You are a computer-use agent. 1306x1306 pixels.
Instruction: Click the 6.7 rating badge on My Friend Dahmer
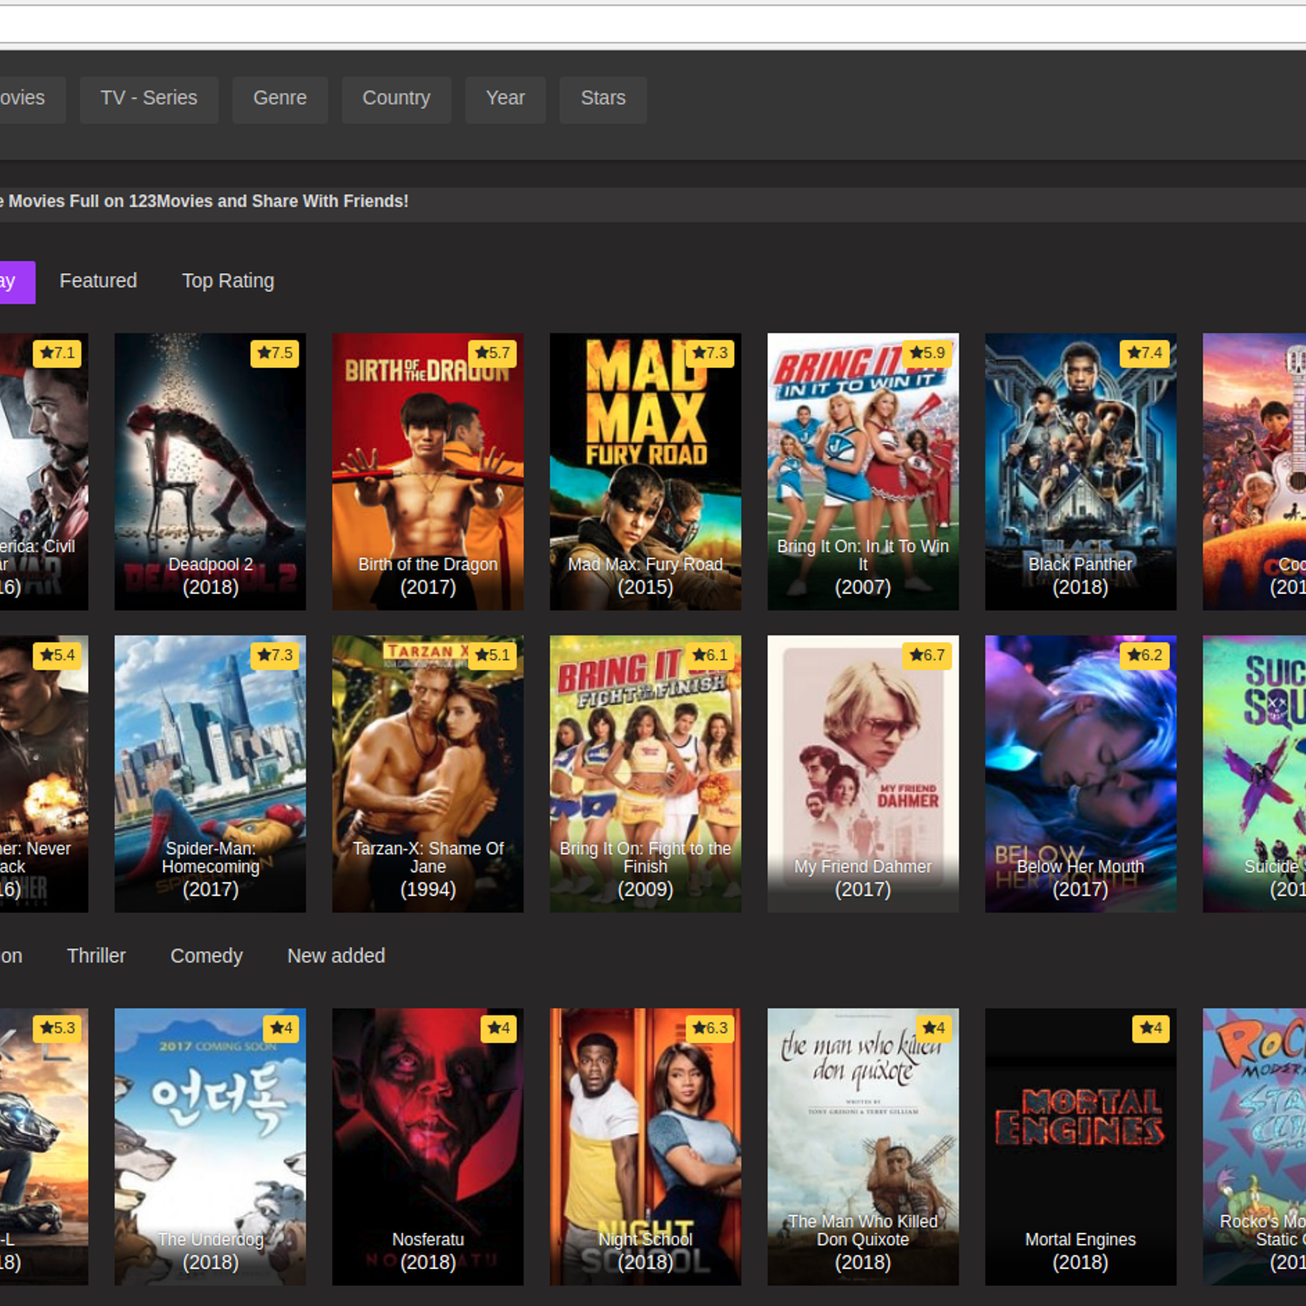point(927,655)
